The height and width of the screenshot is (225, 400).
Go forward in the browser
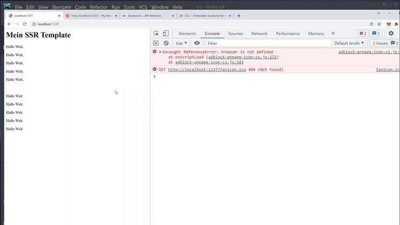[x=17, y=24]
